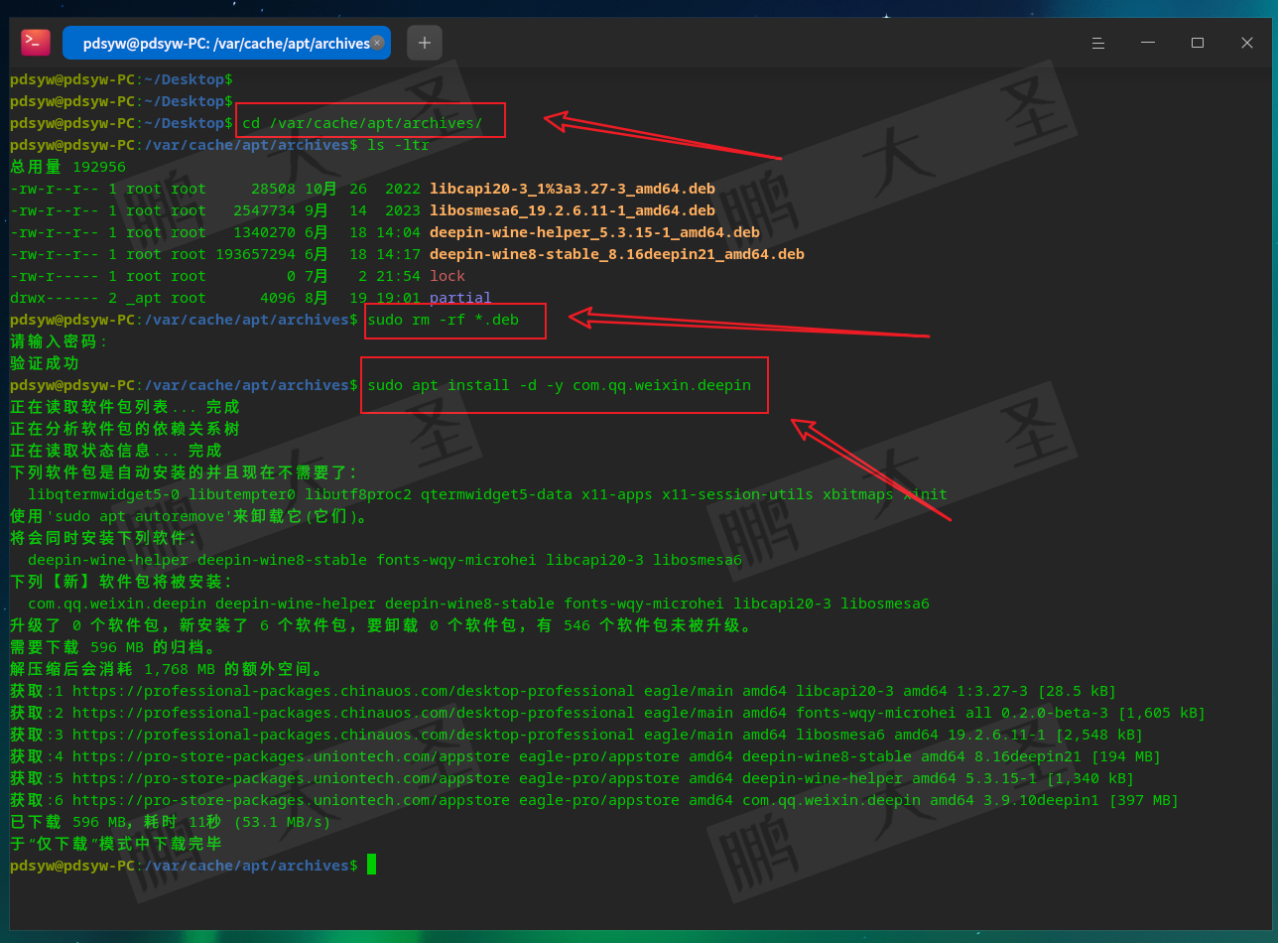Open a new terminal tab with plus button
The height and width of the screenshot is (943, 1278).
coord(425,43)
